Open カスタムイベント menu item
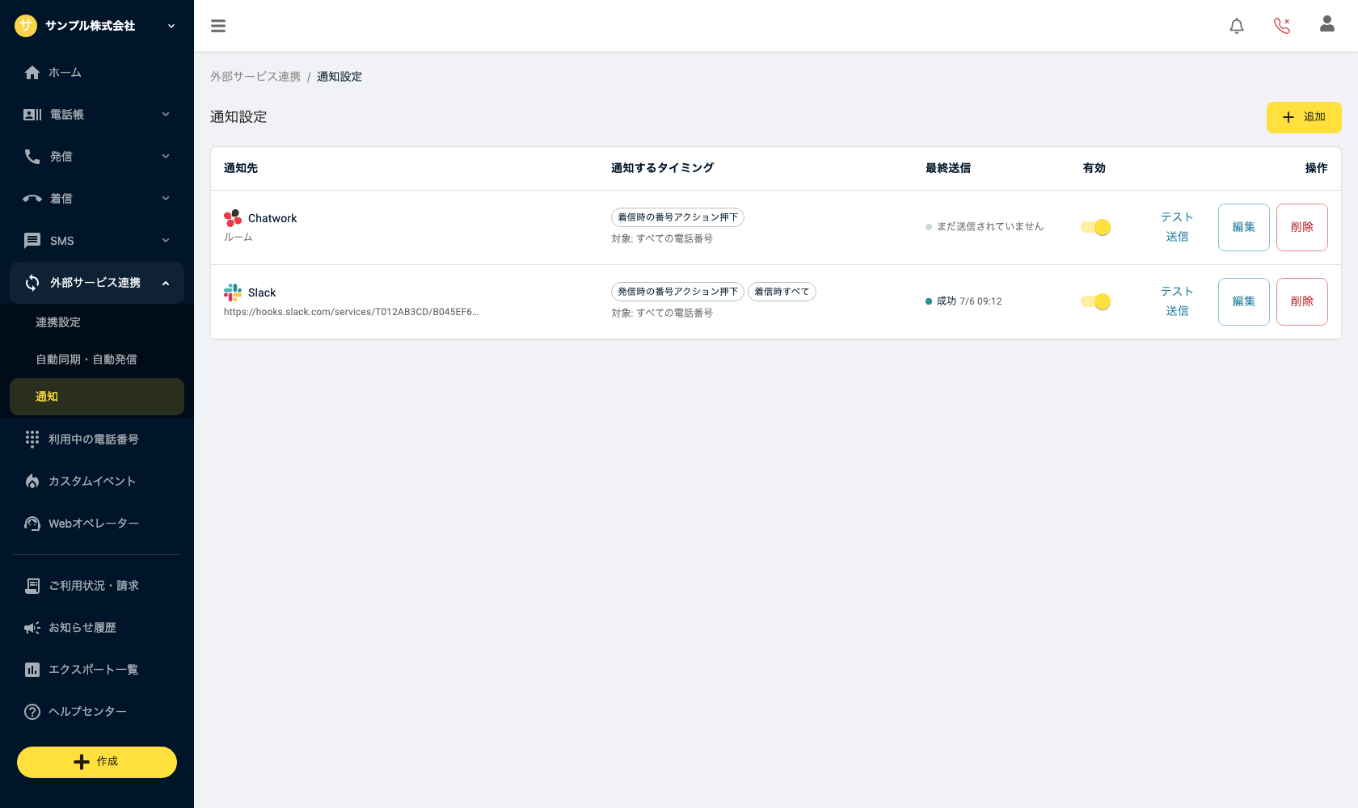 tap(97, 482)
